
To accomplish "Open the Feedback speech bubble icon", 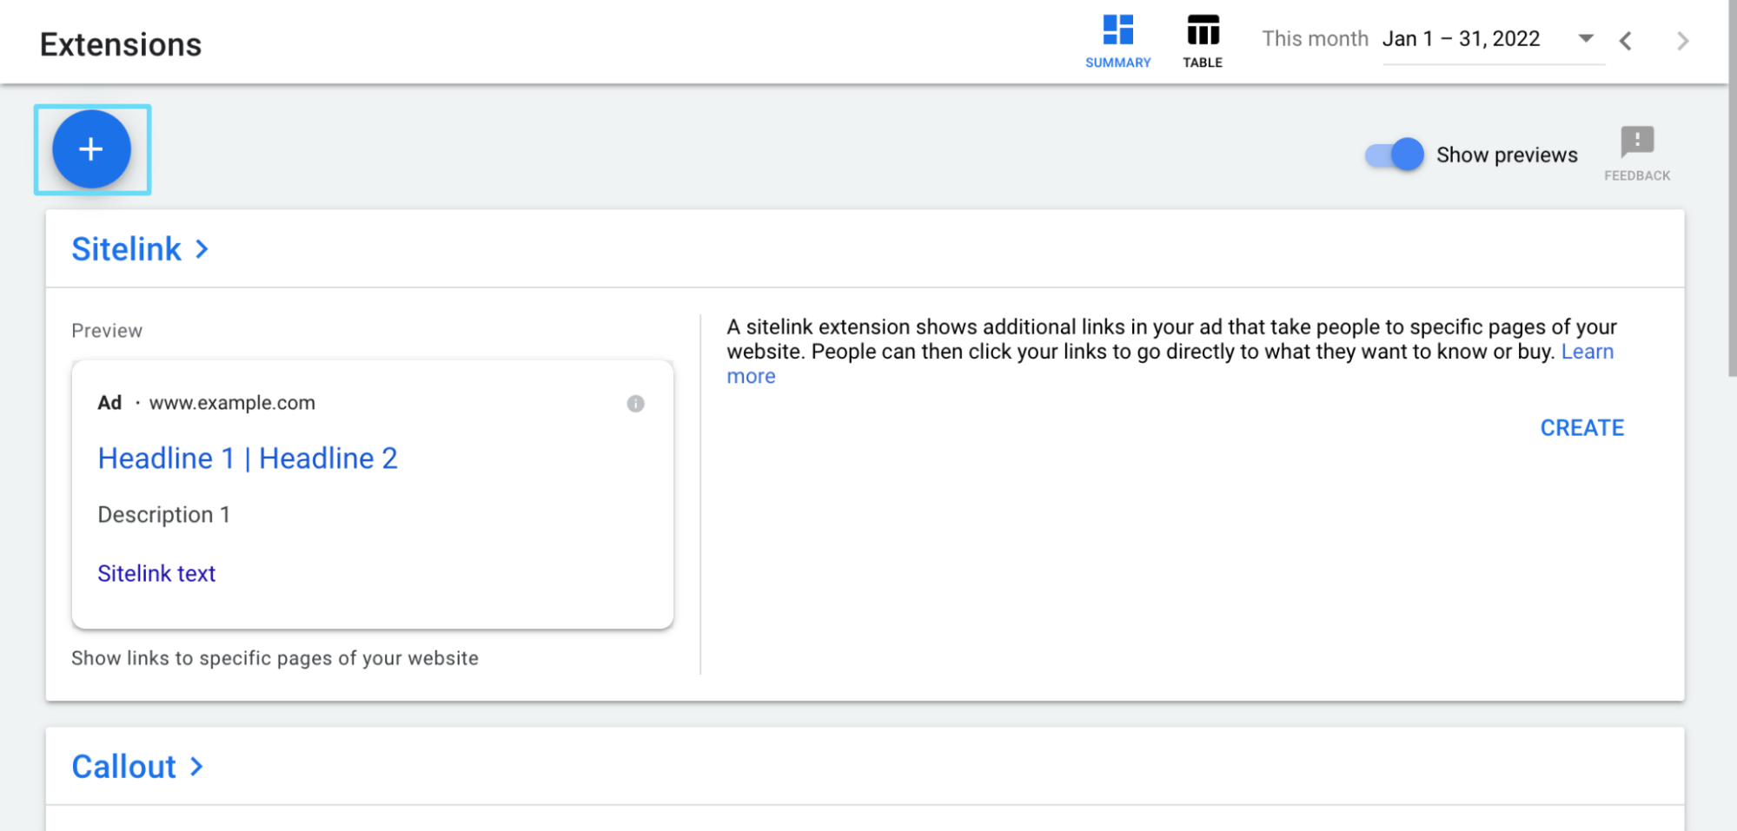I will click(1637, 141).
